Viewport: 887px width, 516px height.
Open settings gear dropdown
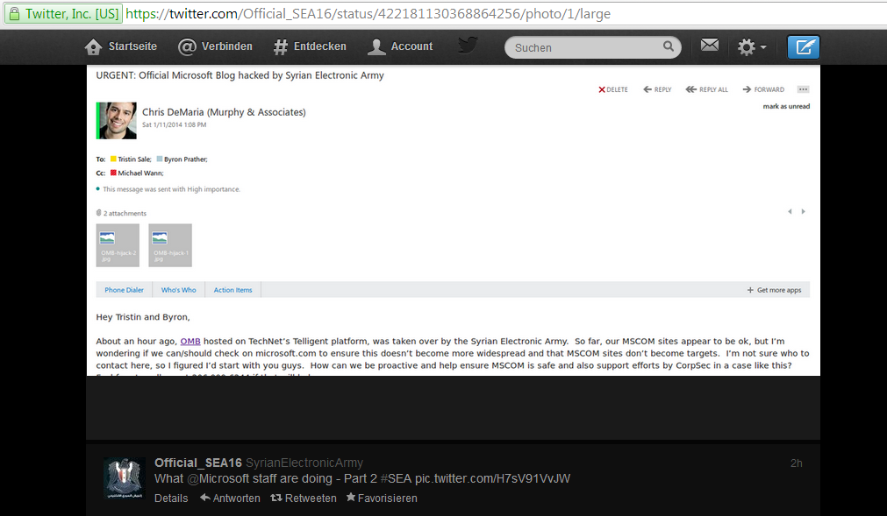(752, 46)
